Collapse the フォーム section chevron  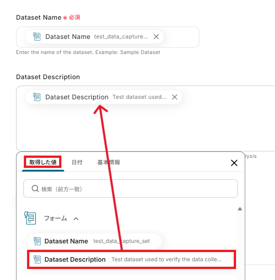click(76, 219)
